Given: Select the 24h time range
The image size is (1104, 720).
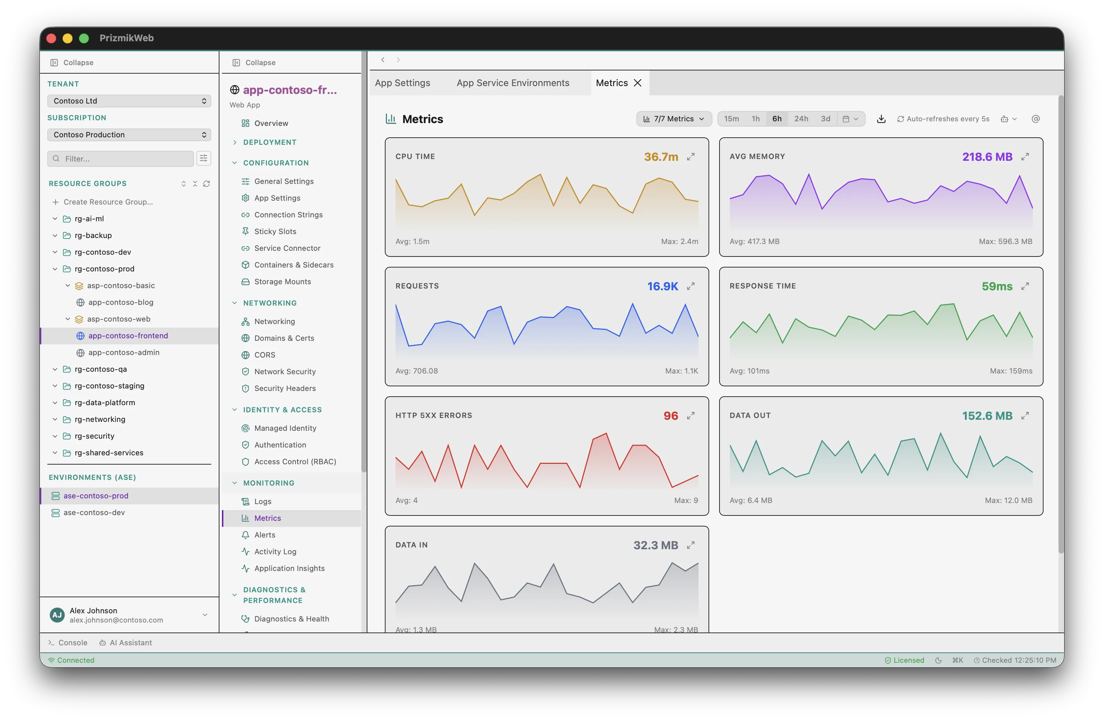Looking at the screenshot, I should click(802, 119).
